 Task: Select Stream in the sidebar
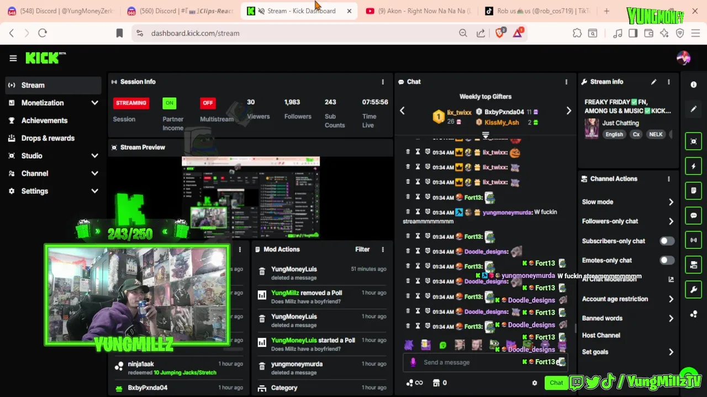(54, 85)
